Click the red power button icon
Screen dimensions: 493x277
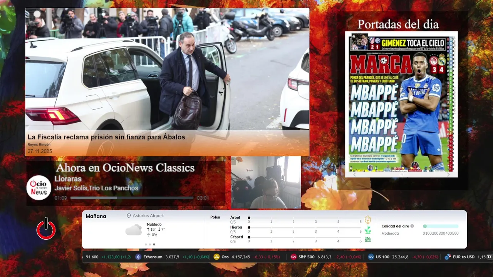(46, 229)
